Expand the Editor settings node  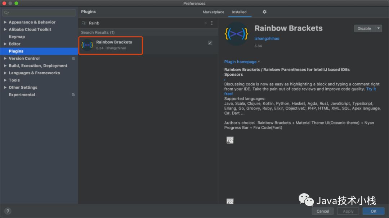5,44
